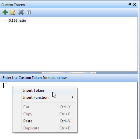
Task: Click the left arrow on splitter handle
Action: (x=44, y=73)
